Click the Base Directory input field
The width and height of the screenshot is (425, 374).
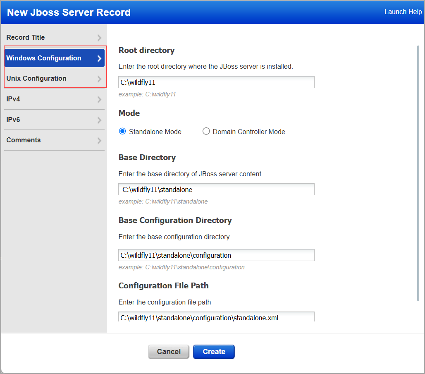(216, 189)
